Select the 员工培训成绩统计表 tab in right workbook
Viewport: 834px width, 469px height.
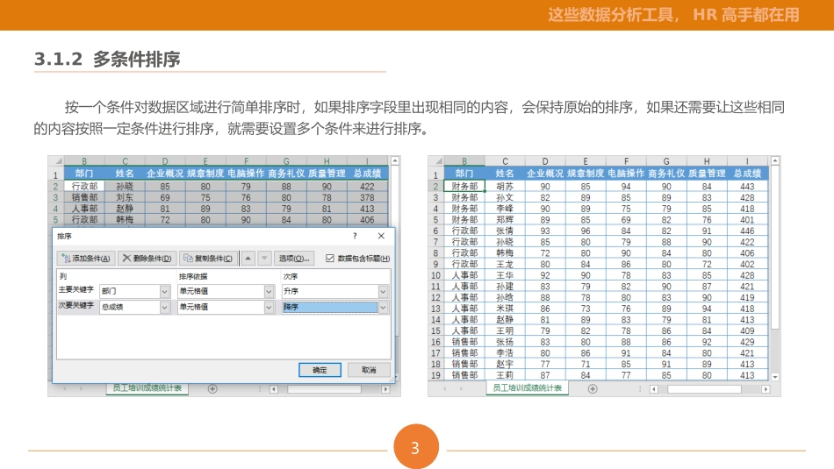(528, 388)
